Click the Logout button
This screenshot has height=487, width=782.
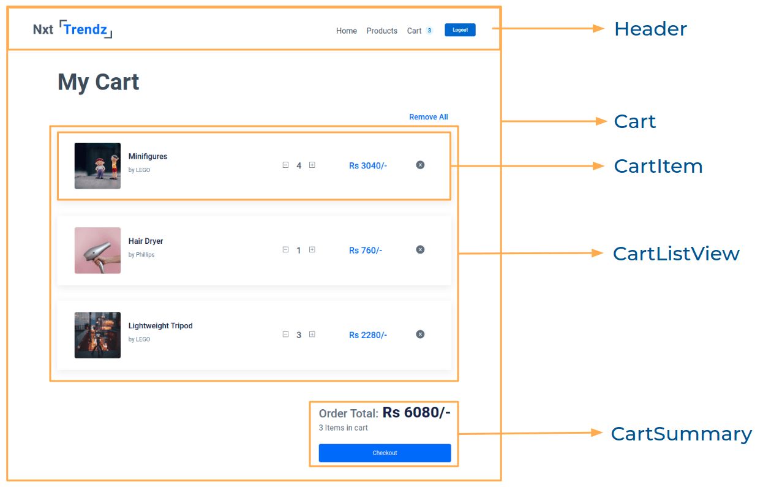tap(460, 30)
